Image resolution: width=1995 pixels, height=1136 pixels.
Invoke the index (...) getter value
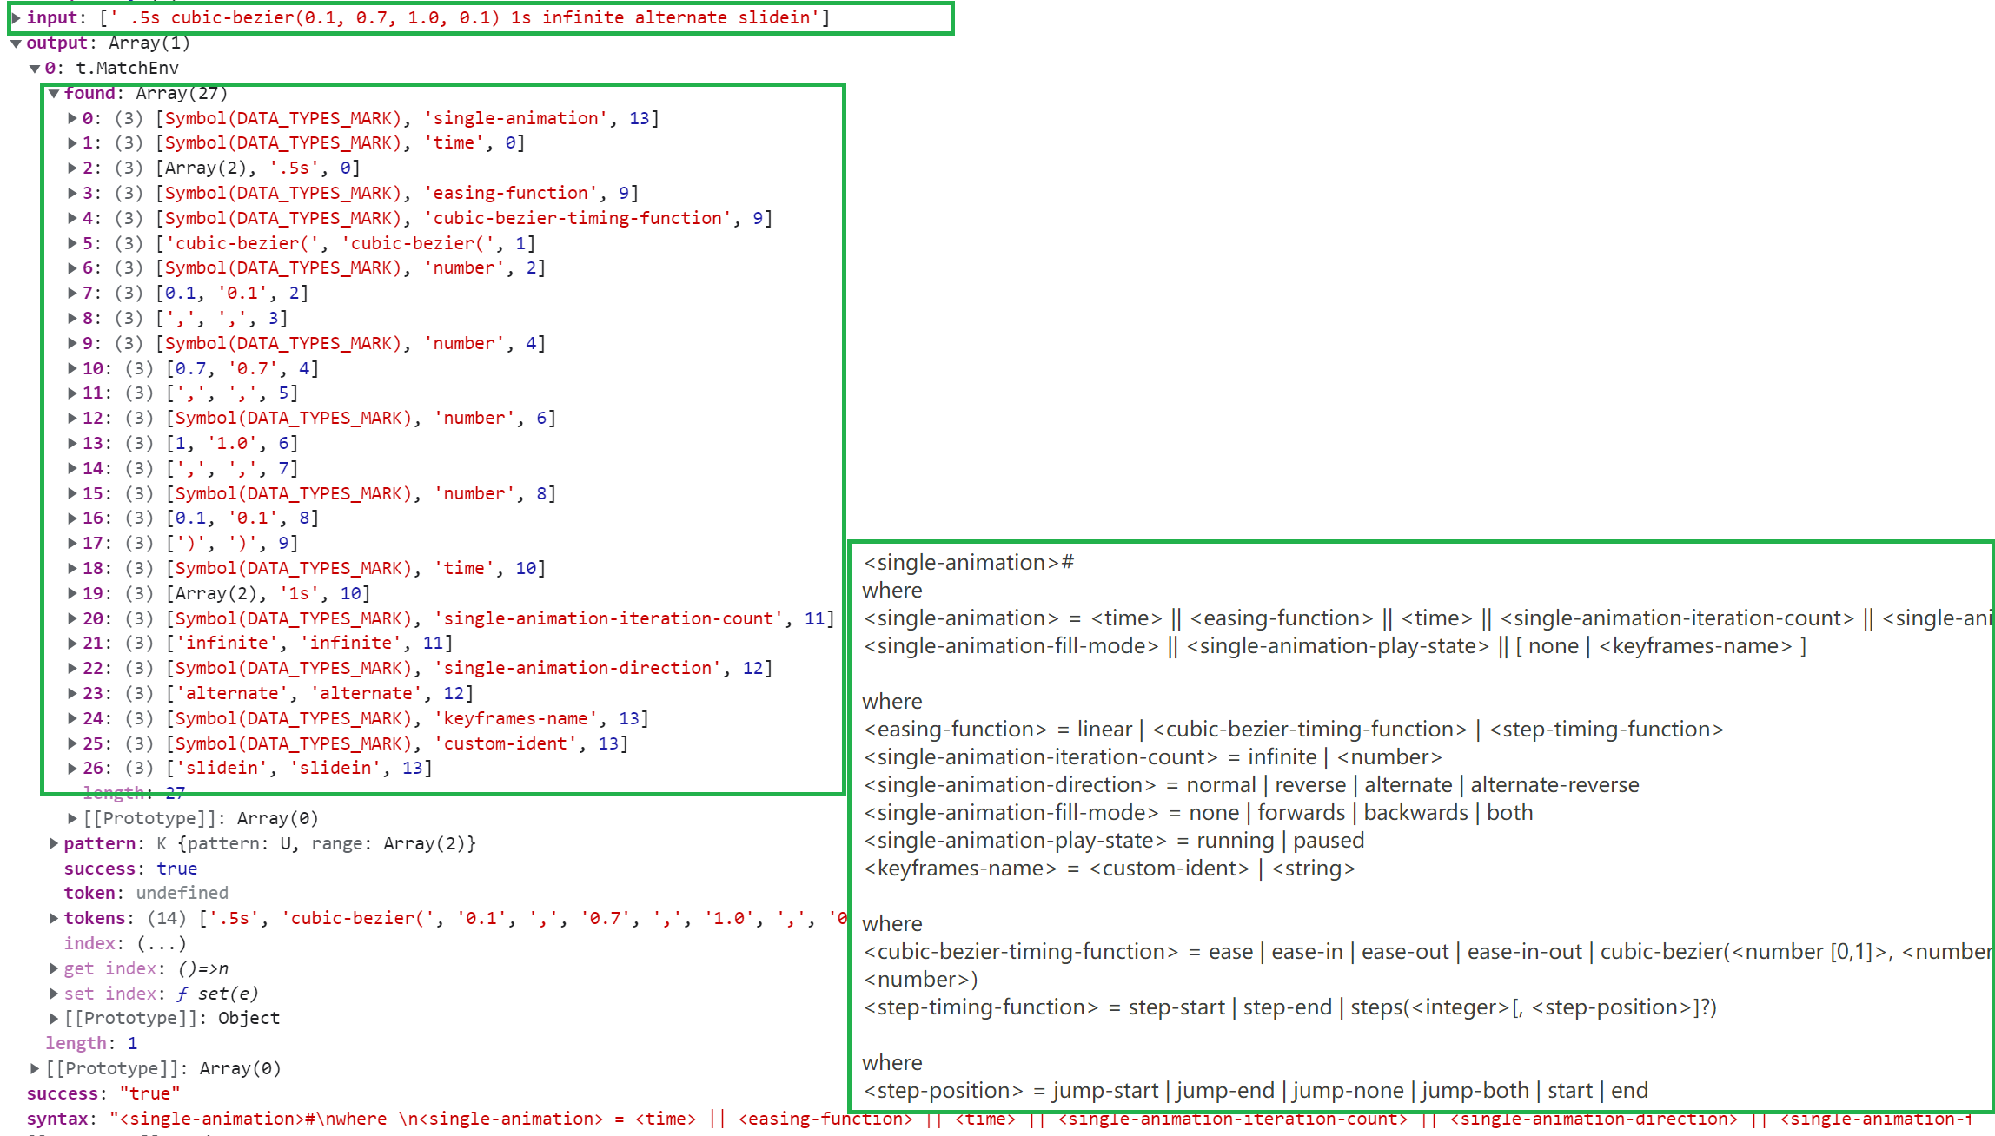(162, 943)
